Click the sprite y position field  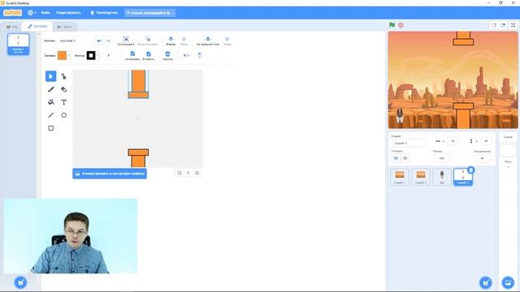click(486, 141)
